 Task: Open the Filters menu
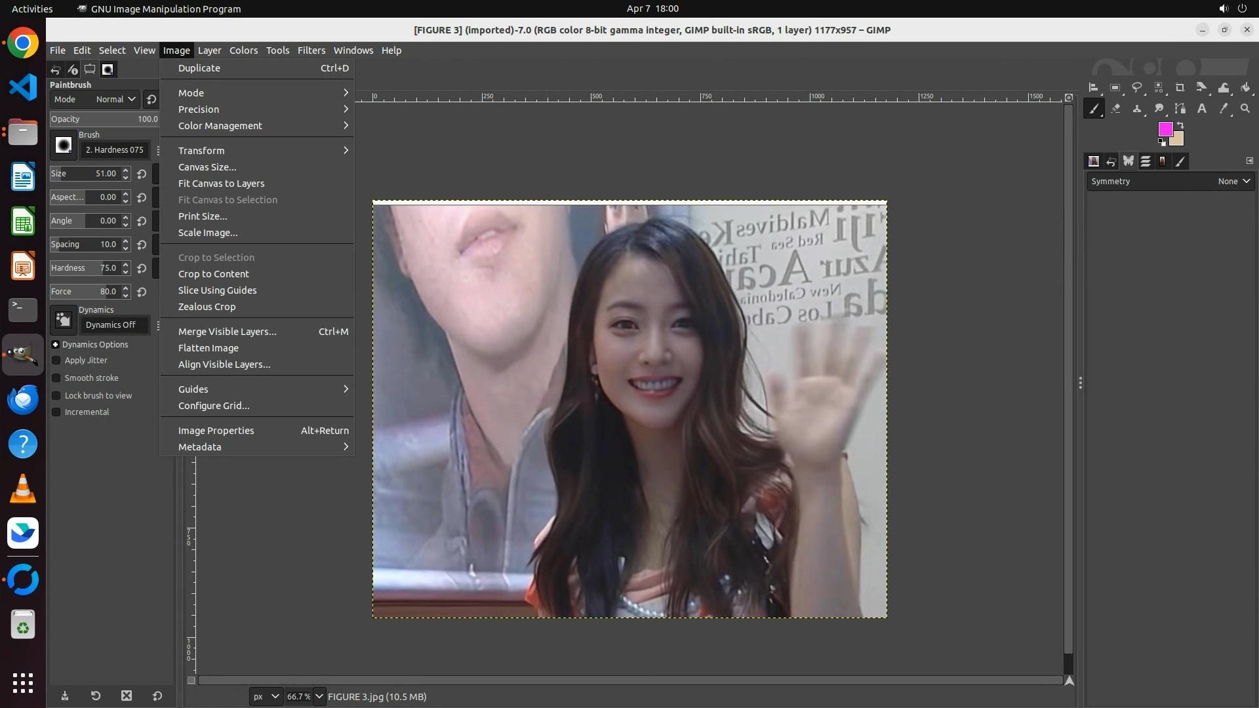tap(311, 50)
